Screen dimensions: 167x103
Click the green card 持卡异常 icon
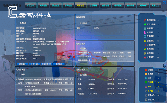tap(145, 29)
